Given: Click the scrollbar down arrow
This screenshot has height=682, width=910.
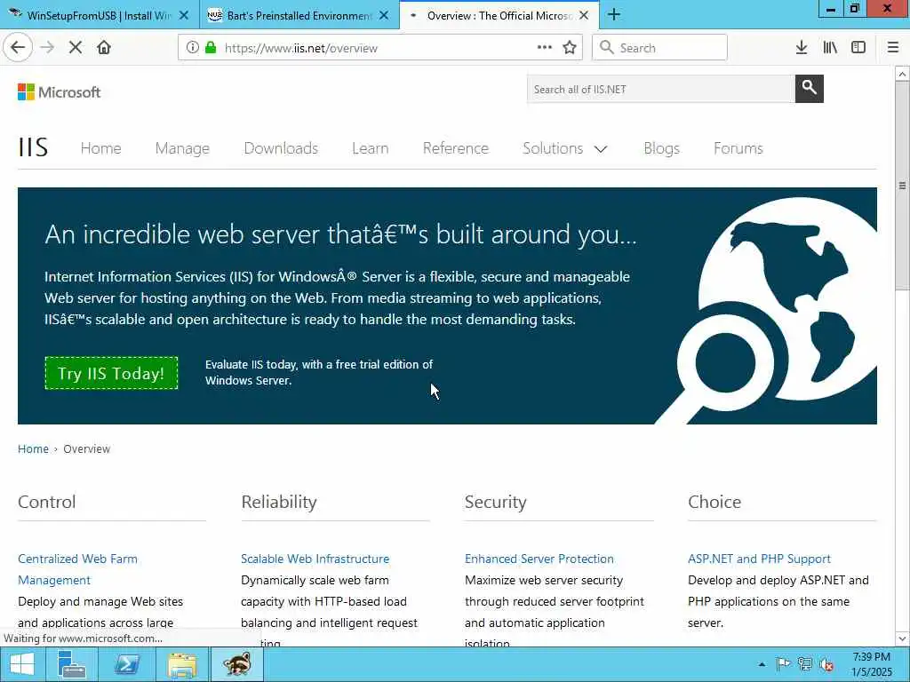Looking at the screenshot, I should tap(902, 638).
